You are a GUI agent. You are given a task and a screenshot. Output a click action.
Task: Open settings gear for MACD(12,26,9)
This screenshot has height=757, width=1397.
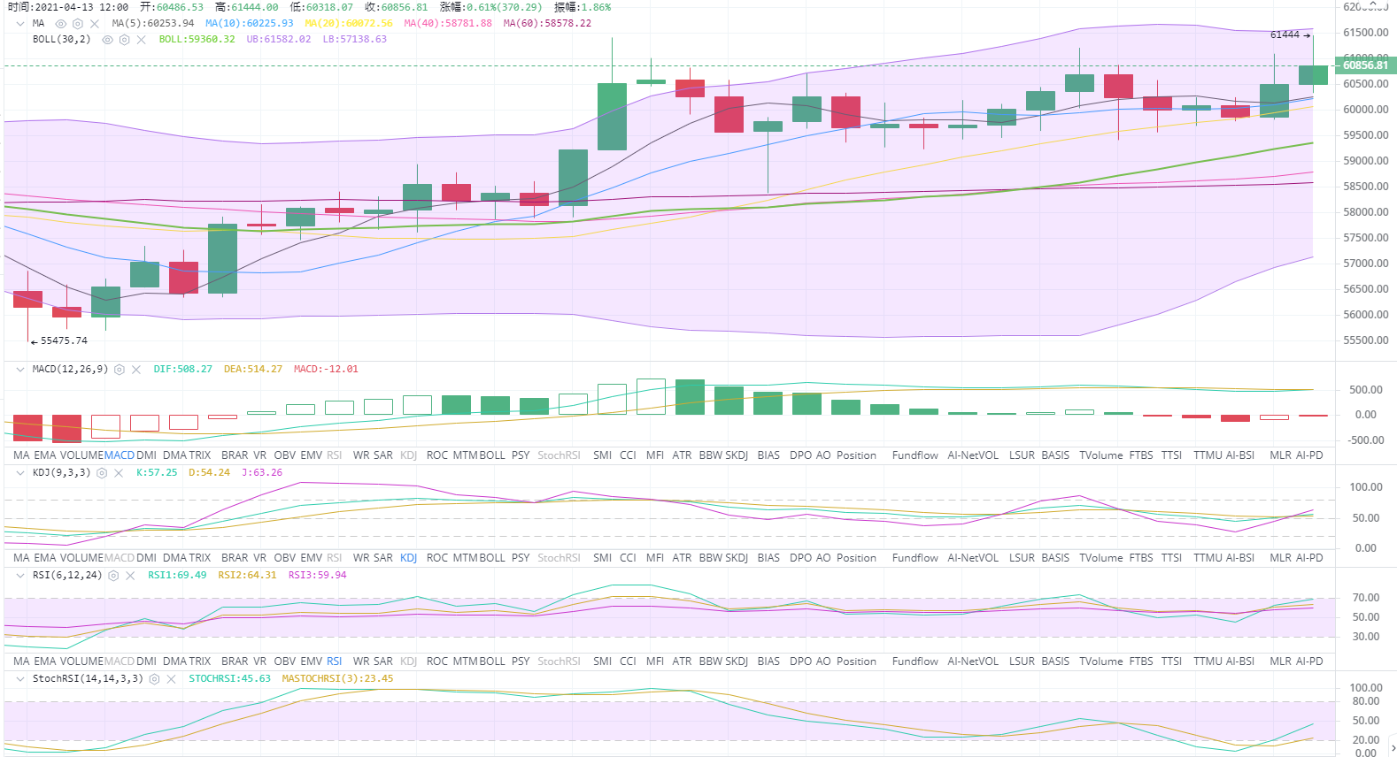[x=120, y=370]
